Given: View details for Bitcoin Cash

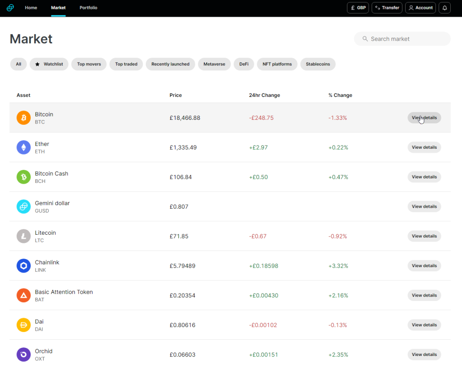Looking at the screenshot, I should click(424, 177).
